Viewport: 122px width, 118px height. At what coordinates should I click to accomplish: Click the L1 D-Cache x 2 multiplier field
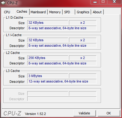[x=83, y=23]
